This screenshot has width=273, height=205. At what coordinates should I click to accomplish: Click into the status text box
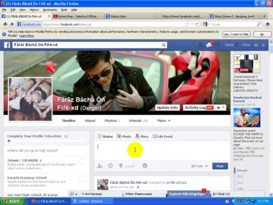(162, 150)
